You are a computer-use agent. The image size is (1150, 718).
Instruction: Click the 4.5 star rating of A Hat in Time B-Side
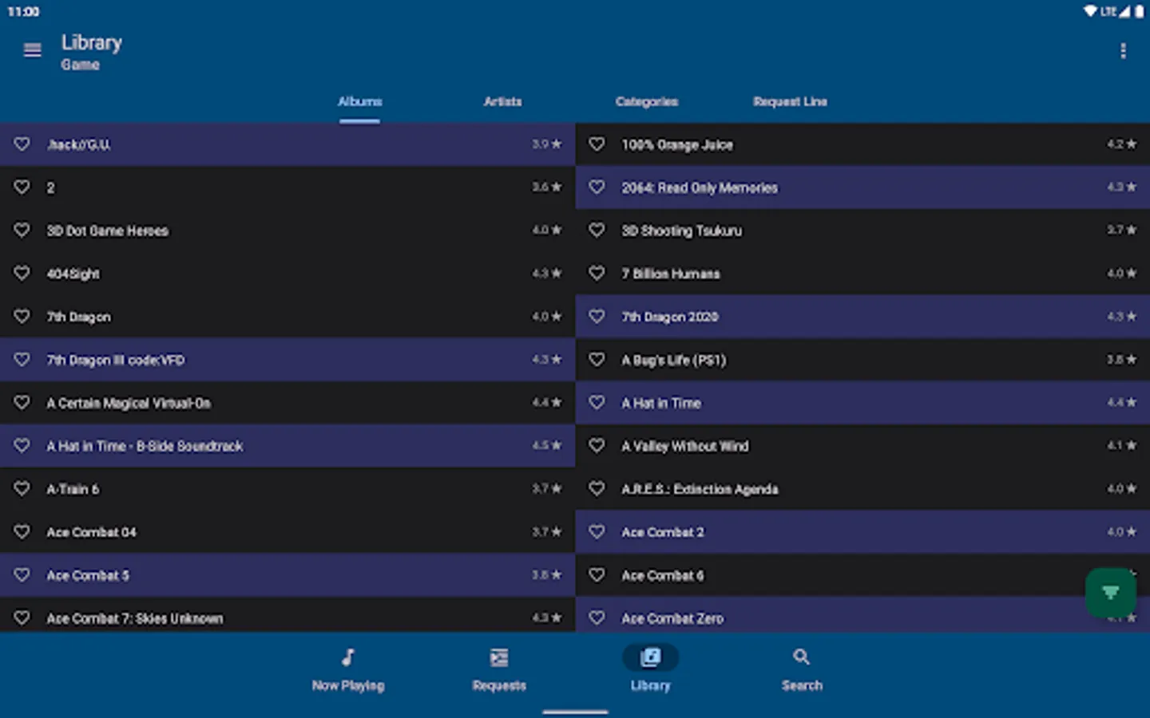pyautogui.click(x=547, y=445)
